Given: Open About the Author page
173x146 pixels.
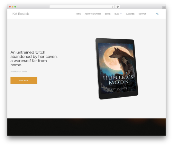Looking at the screenshot, I should [x=93, y=14].
